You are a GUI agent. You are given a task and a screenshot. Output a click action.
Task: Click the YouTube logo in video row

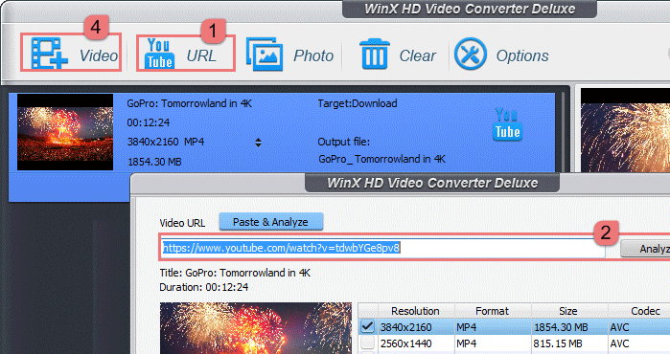pos(508,124)
